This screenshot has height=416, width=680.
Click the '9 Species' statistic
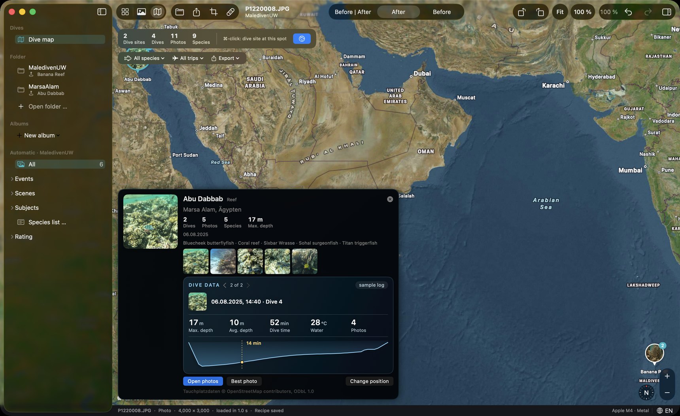[201, 39]
